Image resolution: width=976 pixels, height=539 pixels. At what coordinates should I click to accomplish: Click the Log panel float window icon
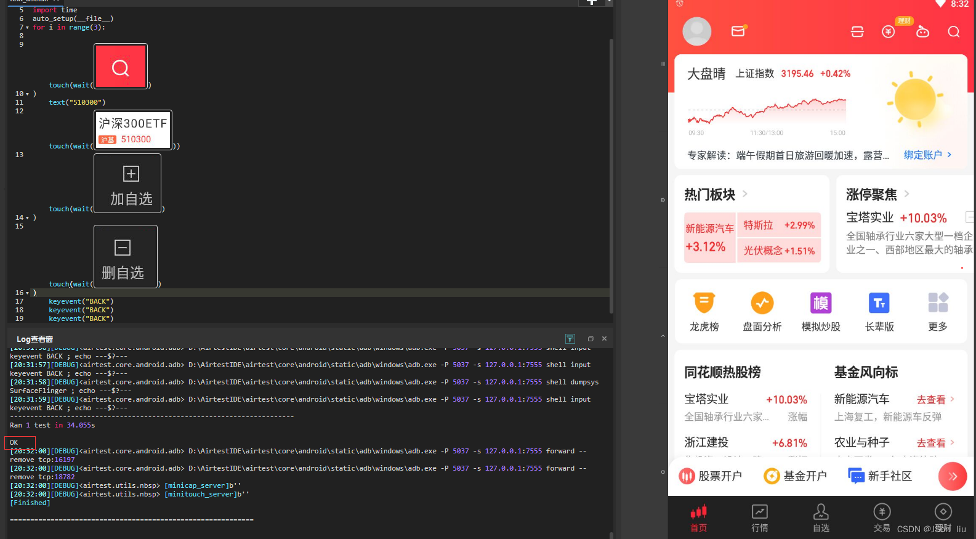point(591,339)
